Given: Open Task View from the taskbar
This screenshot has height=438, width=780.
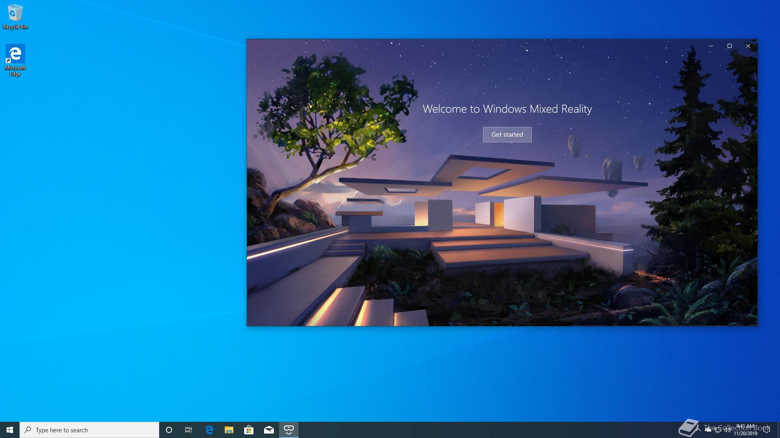Looking at the screenshot, I should (x=188, y=430).
